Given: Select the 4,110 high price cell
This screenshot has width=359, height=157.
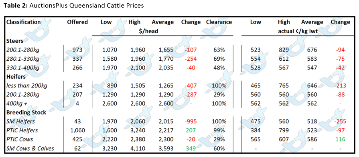Looking at the screenshot, I should click(x=137, y=149).
